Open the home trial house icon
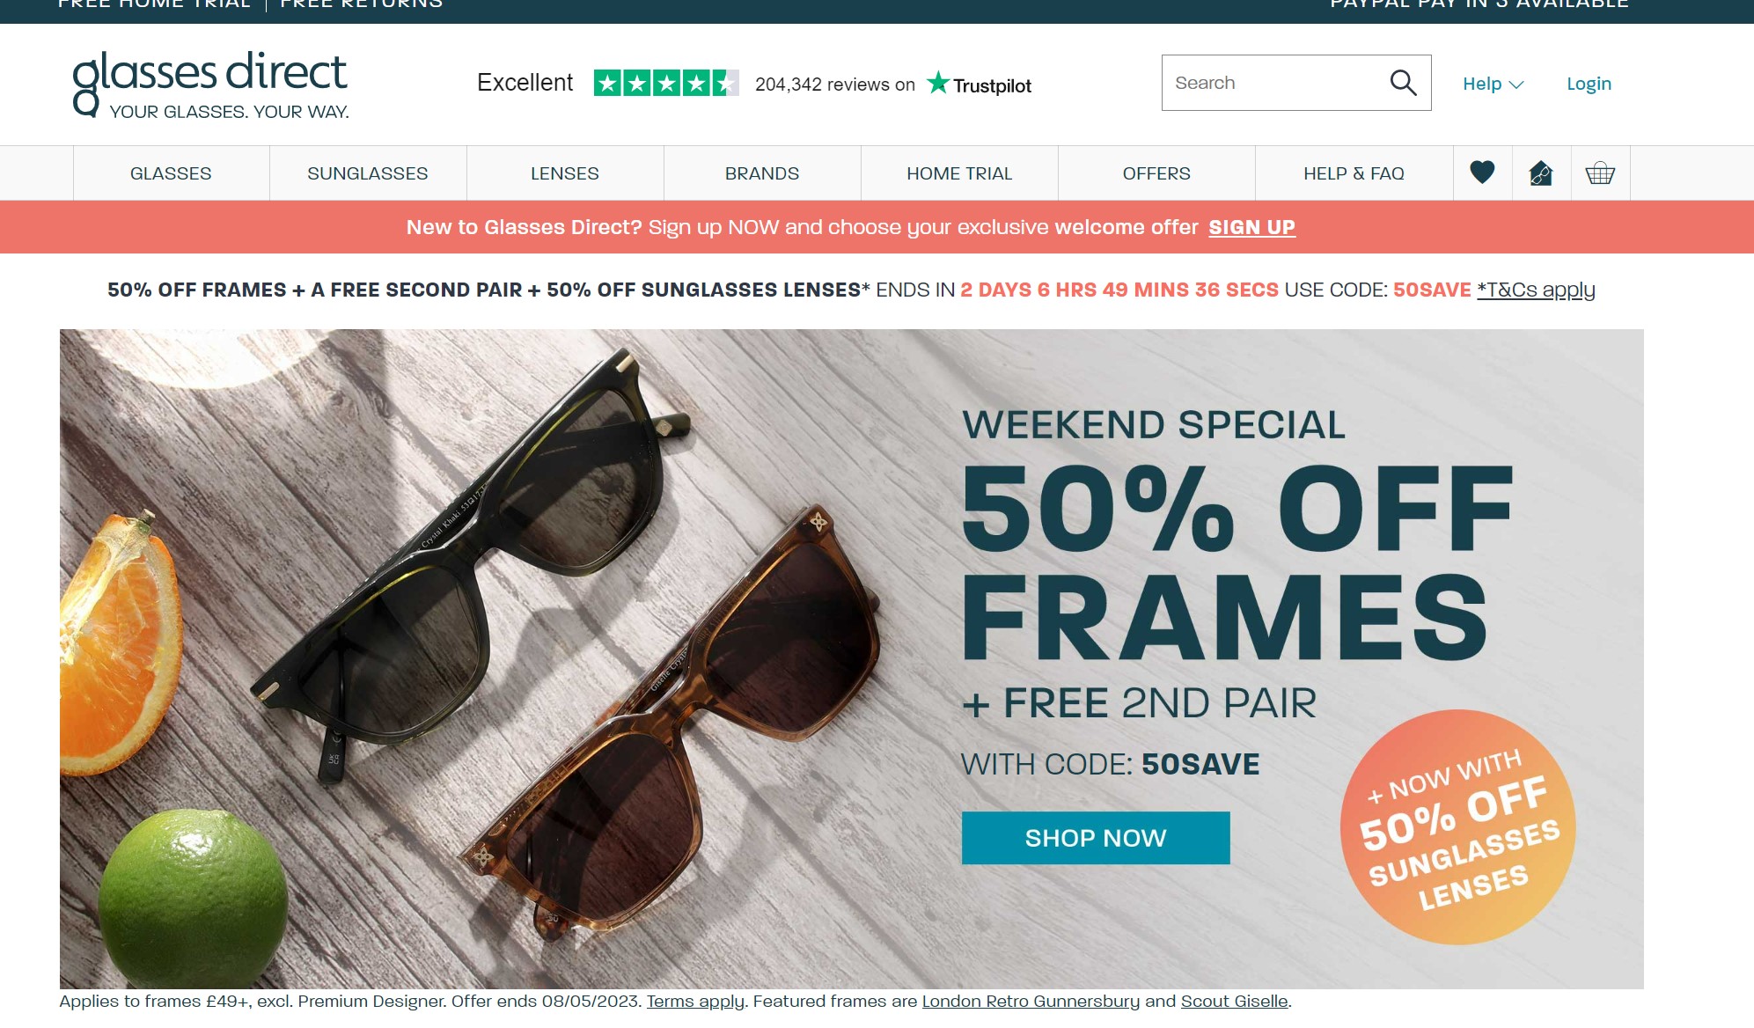This screenshot has width=1754, height=1028. click(1541, 173)
